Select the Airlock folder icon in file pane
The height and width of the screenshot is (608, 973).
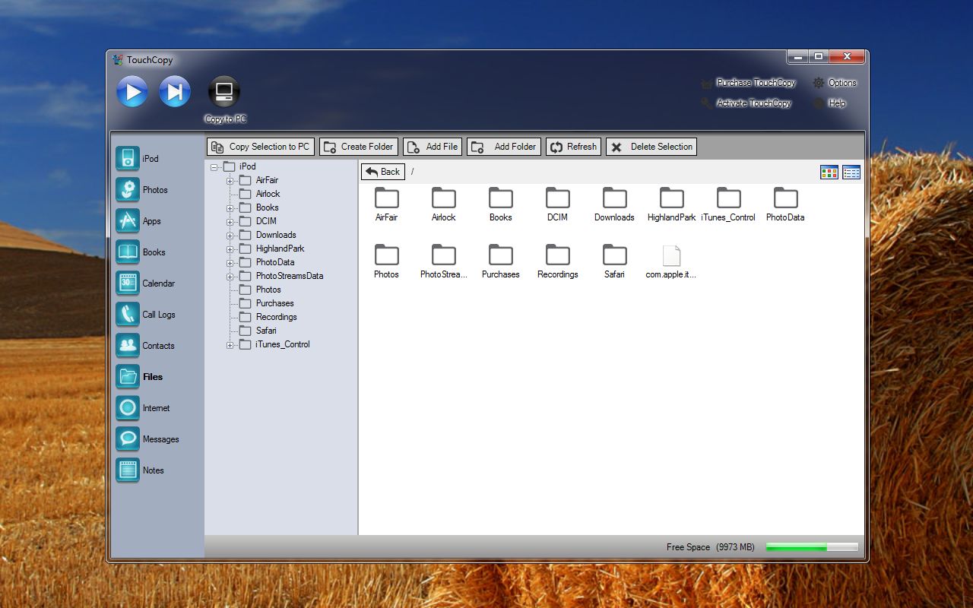click(x=444, y=198)
